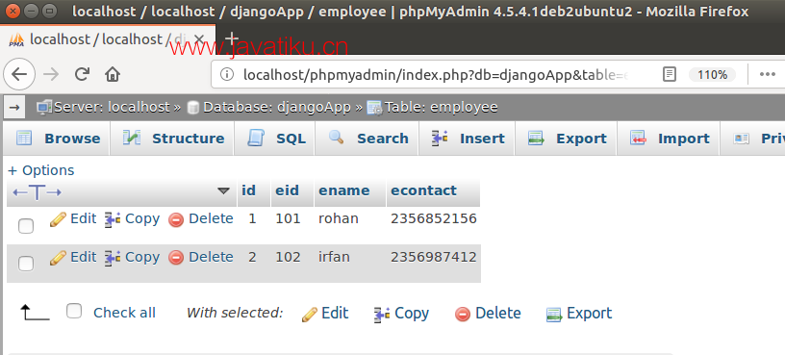The width and height of the screenshot is (785, 355).
Task: Click red Delete icon for rohan row
Action: tap(176, 219)
